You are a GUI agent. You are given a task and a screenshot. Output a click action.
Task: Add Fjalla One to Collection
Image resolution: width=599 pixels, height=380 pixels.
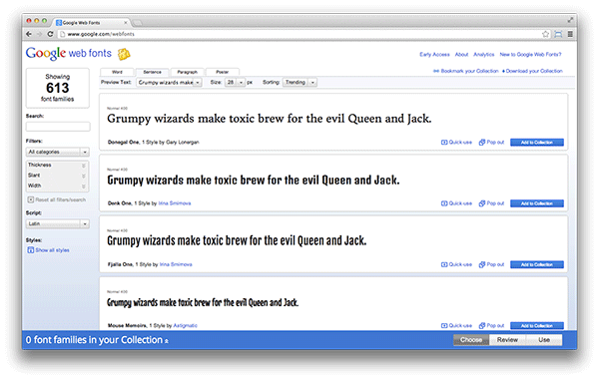[537, 264]
